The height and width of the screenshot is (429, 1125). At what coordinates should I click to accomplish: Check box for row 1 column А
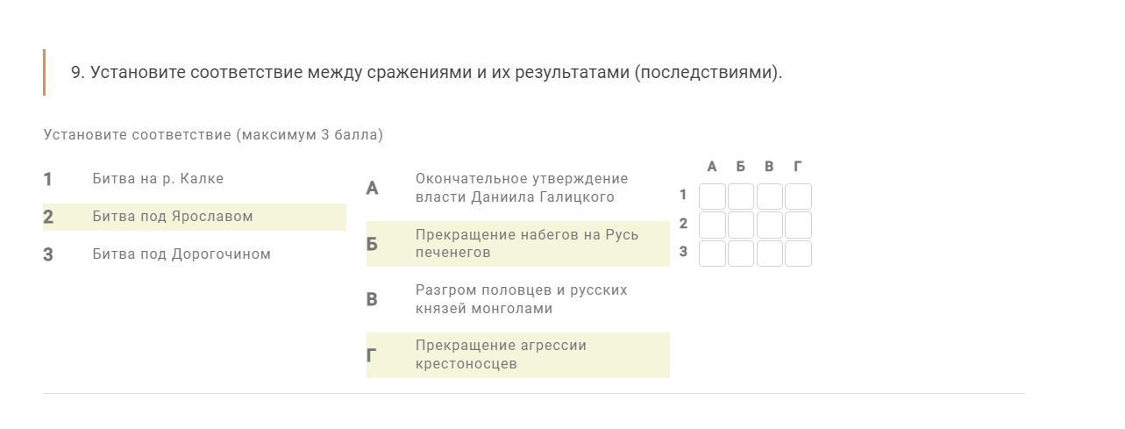pos(712,197)
